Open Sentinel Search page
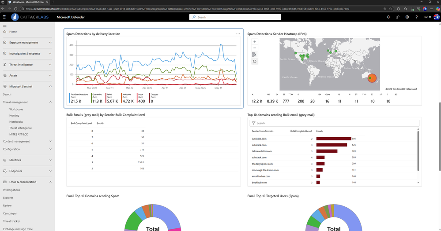This screenshot has width=441, height=231. [7, 95]
